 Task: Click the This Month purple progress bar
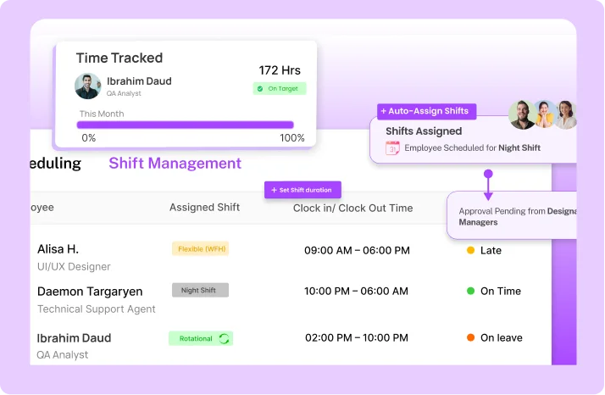click(185, 125)
